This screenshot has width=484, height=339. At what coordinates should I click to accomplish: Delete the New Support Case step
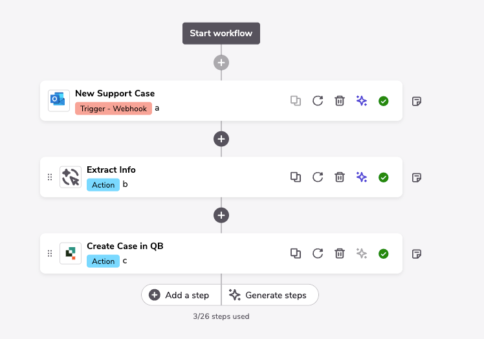(340, 100)
